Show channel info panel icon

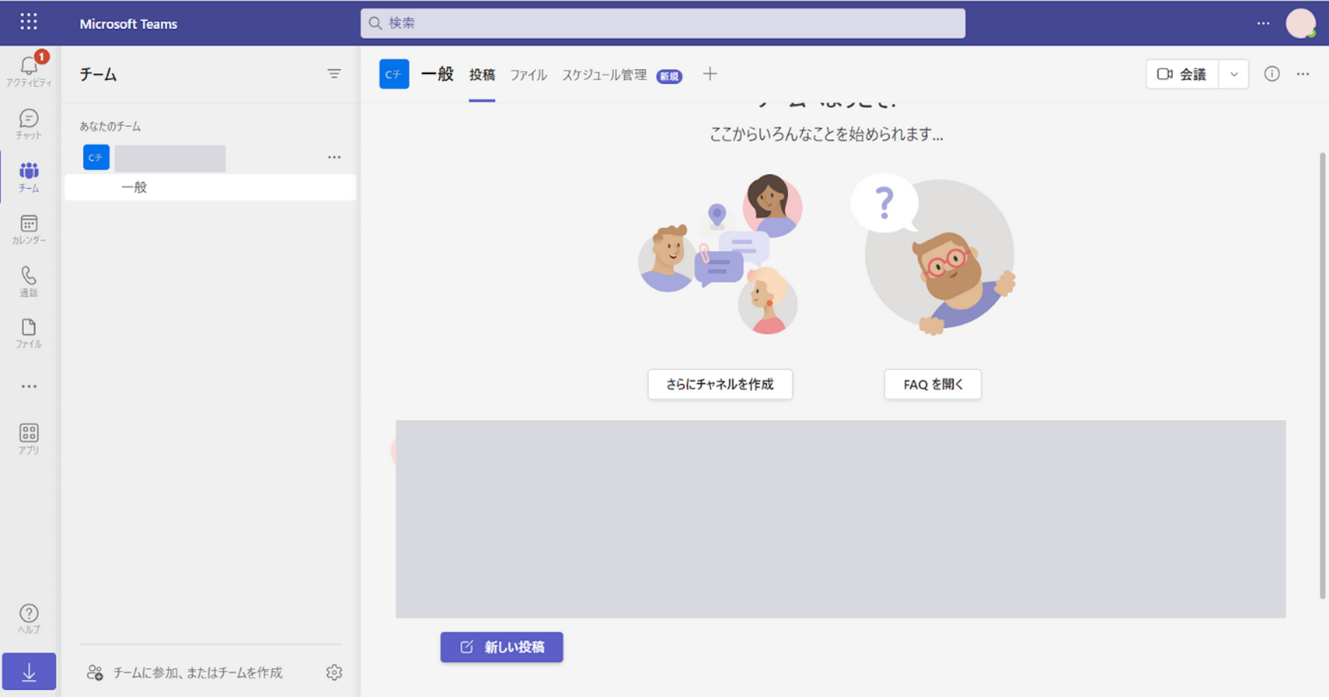click(x=1271, y=74)
